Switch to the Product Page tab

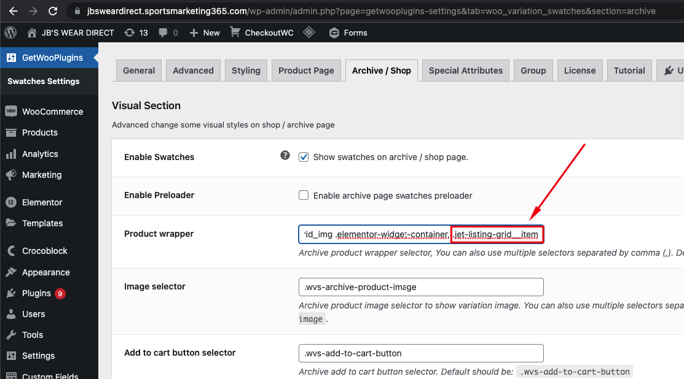(306, 71)
